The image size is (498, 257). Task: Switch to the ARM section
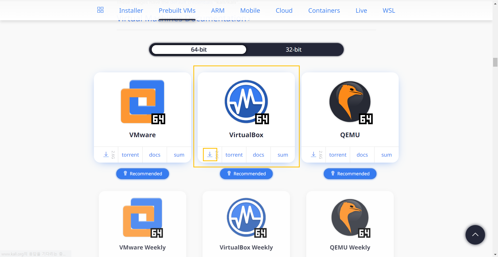pos(218,11)
